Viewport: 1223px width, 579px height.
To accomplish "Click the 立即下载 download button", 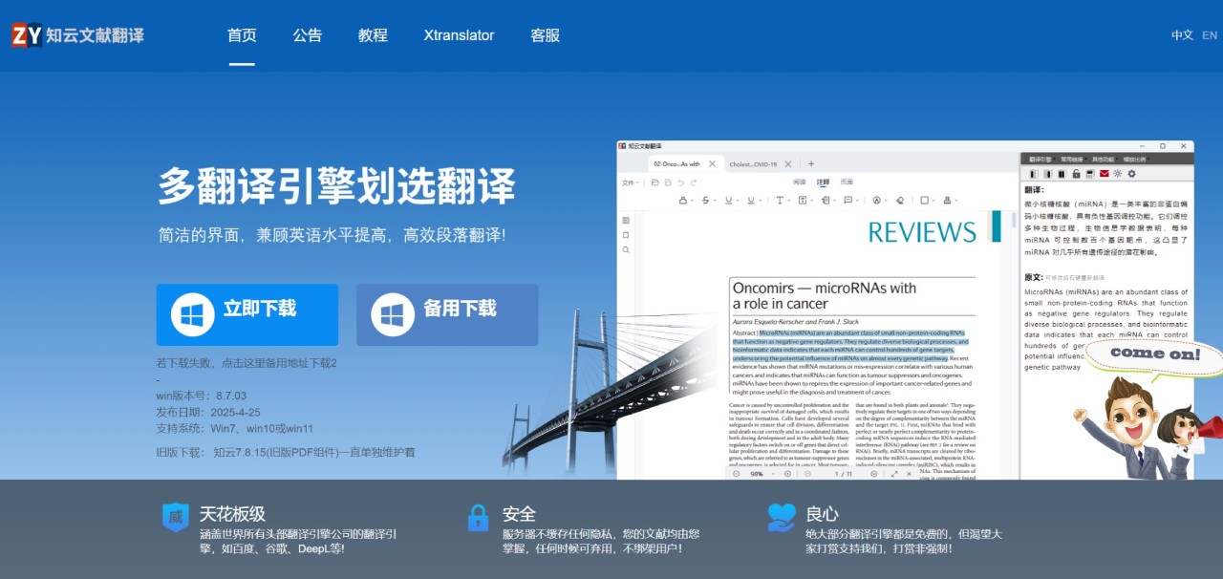I will 247,314.
